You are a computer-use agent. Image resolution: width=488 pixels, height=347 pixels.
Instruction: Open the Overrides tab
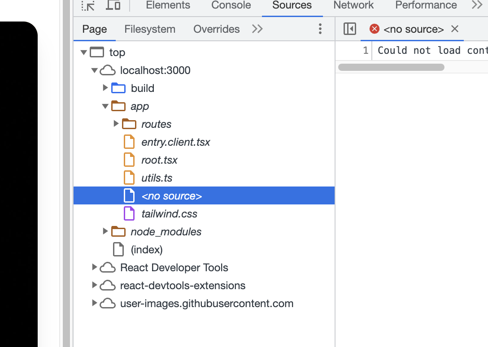coord(217,29)
